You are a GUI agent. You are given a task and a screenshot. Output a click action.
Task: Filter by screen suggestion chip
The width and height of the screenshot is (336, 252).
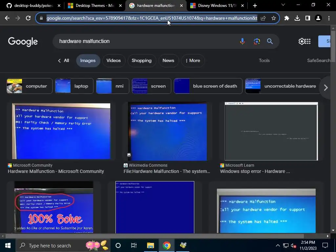click(151, 86)
